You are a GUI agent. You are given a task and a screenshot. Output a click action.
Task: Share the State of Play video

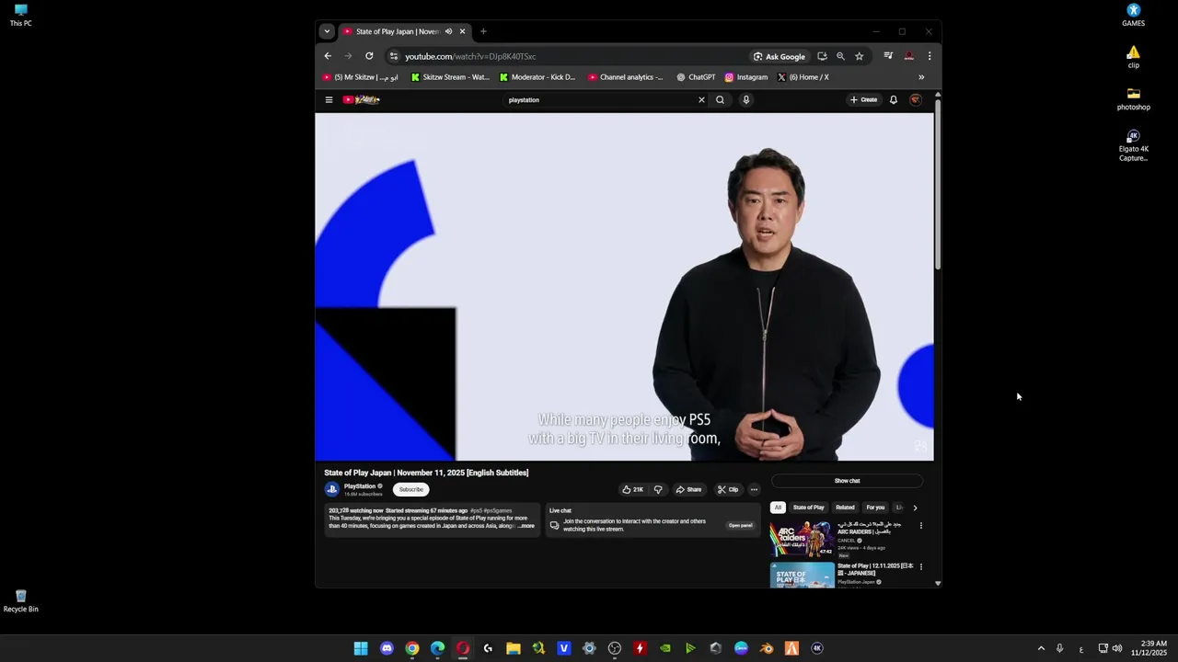(688, 489)
